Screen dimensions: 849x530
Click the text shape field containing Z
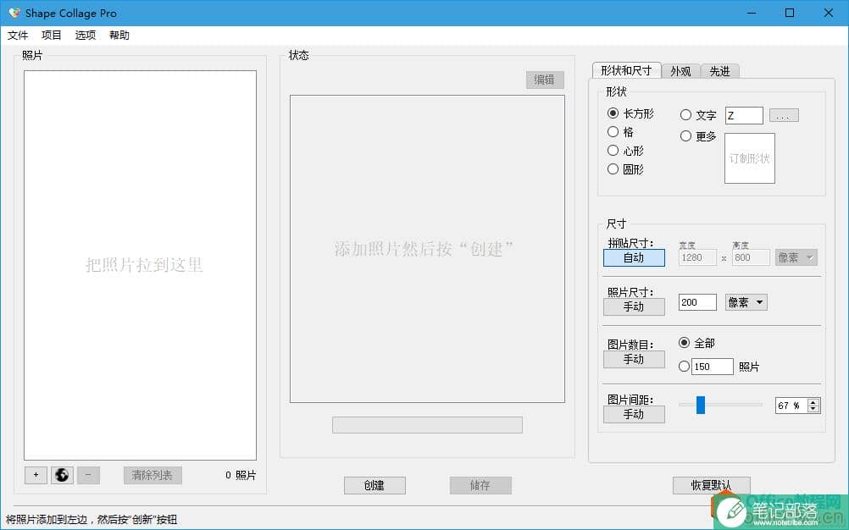pyautogui.click(x=744, y=115)
